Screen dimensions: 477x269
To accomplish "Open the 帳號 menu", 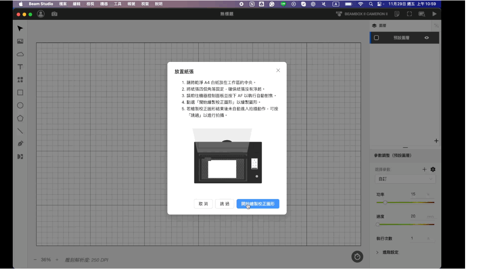I will (x=131, y=4).
